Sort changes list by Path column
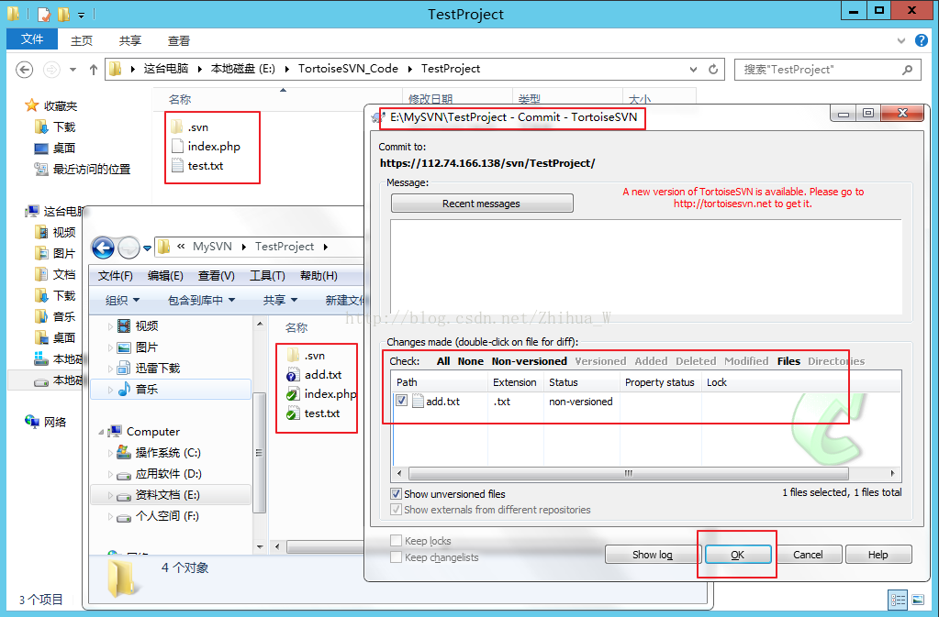The height and width of the screenshot is (617, 939). (x=440, y=382)
